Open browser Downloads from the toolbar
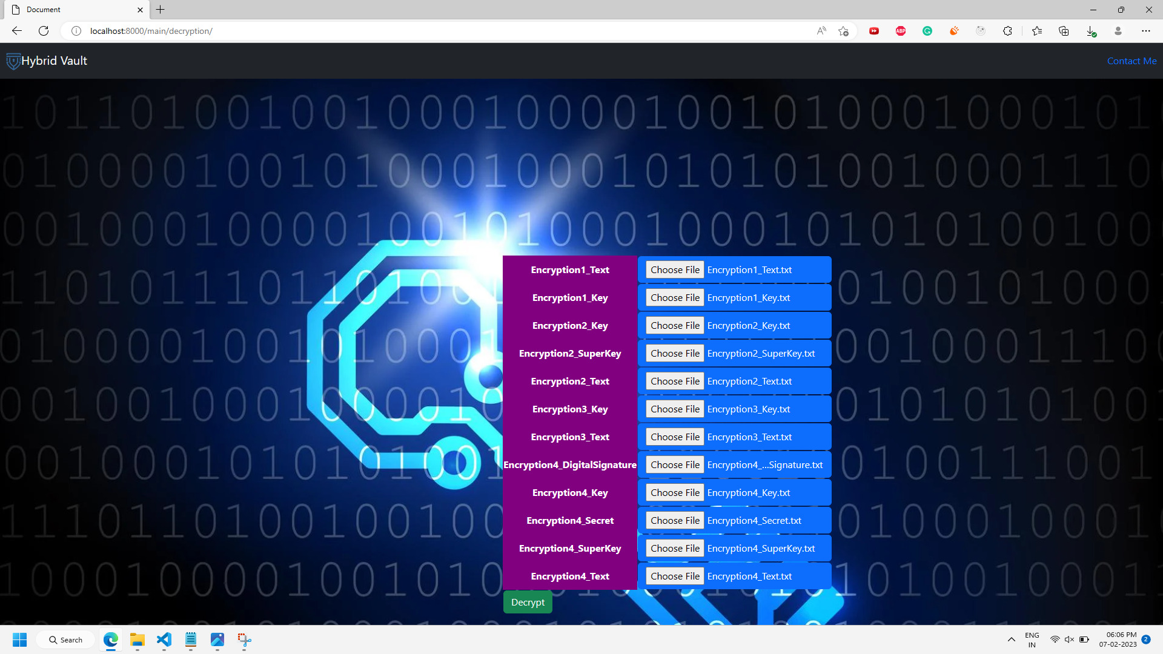1163x654 pixels. pyautogui.click(x=1092, y=31)
